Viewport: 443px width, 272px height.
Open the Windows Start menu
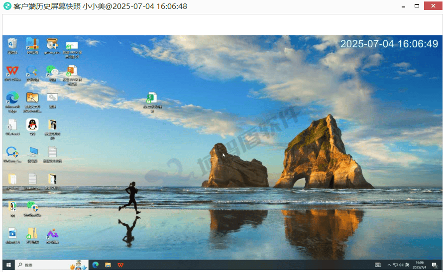click(8, 265)
